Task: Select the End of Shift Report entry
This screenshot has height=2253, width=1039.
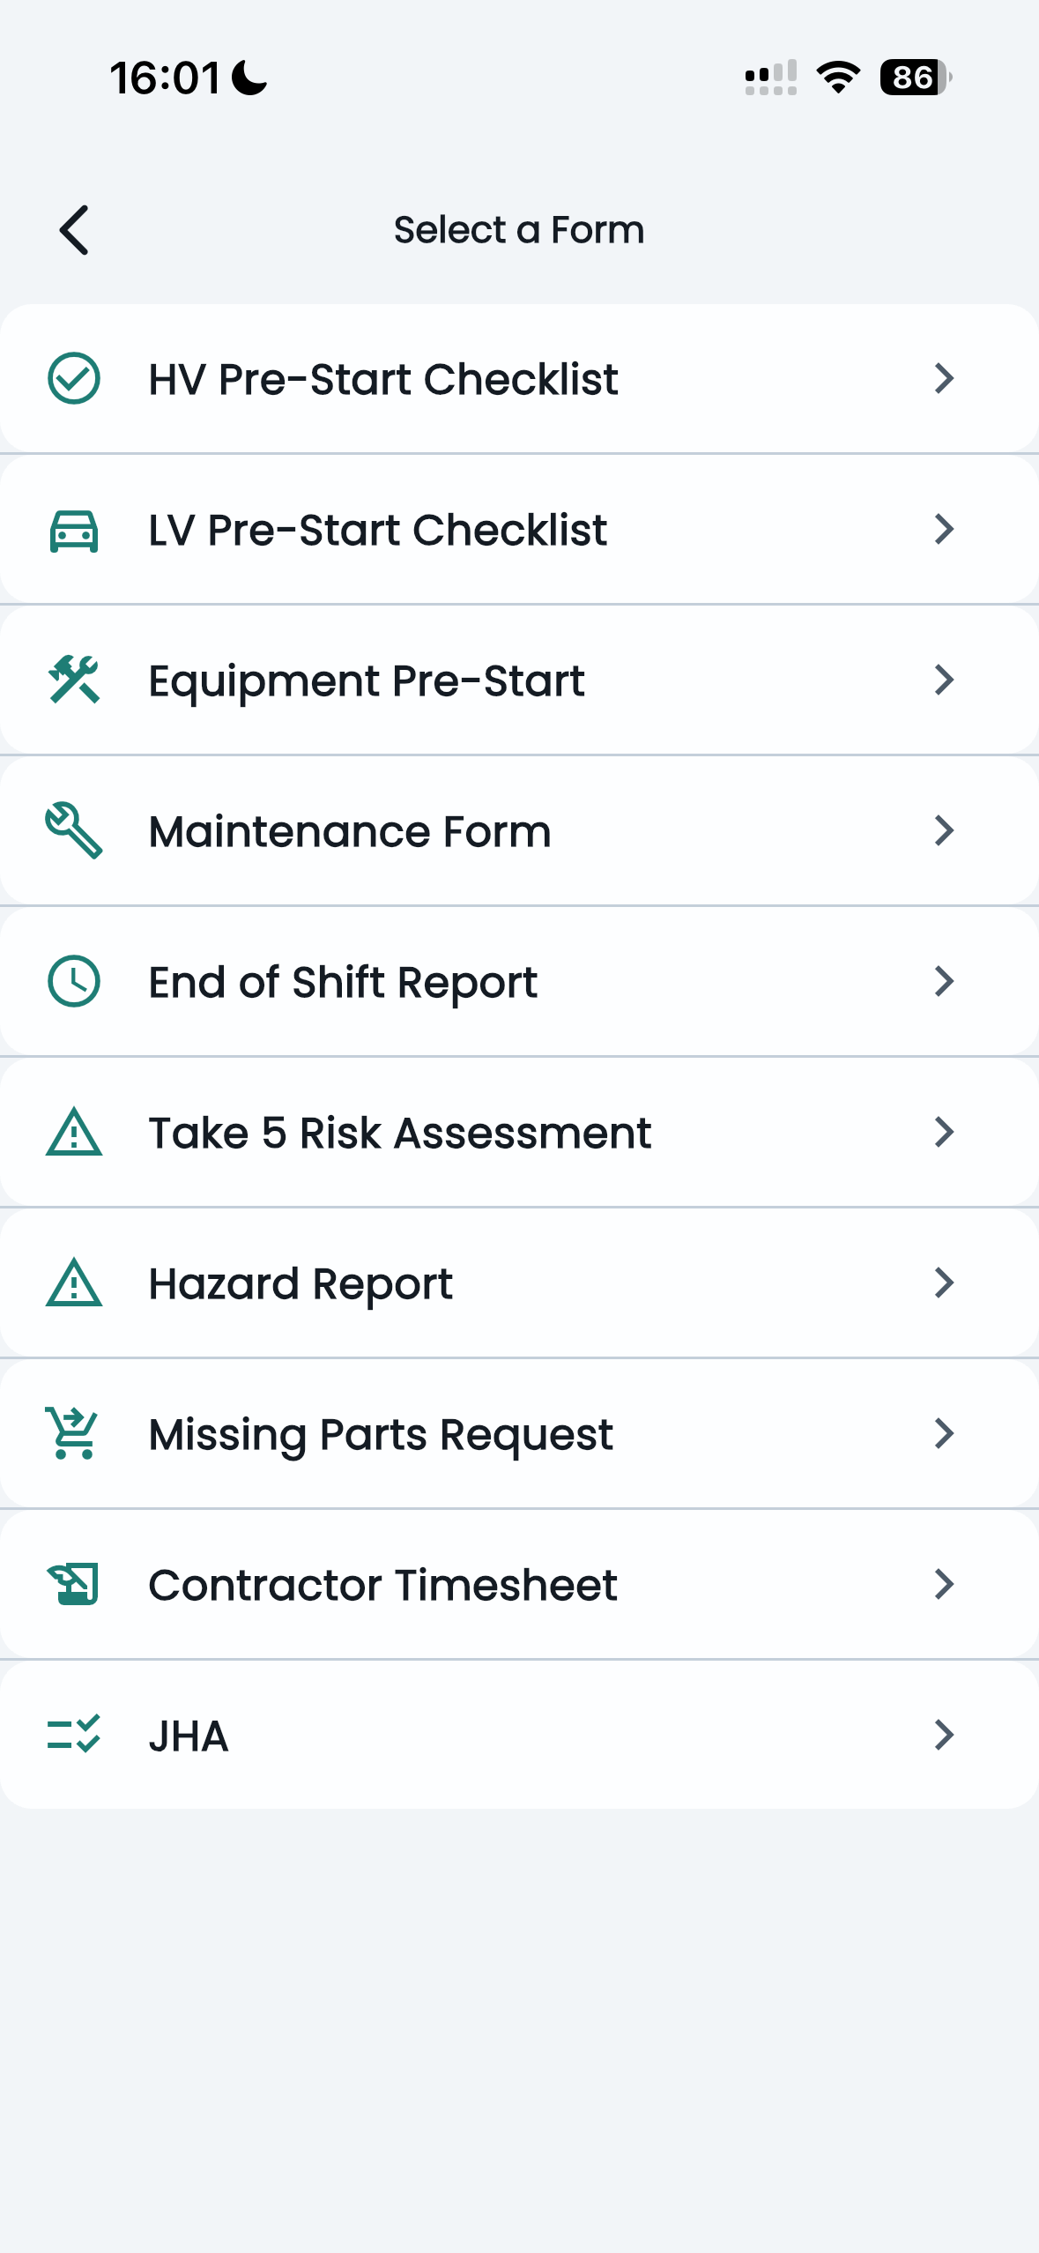Action: pos(519,981)
